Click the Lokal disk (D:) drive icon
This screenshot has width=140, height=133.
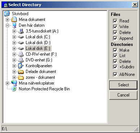(21, 43)
